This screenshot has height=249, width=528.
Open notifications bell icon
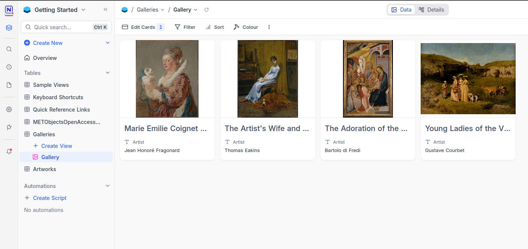point(9,152)
